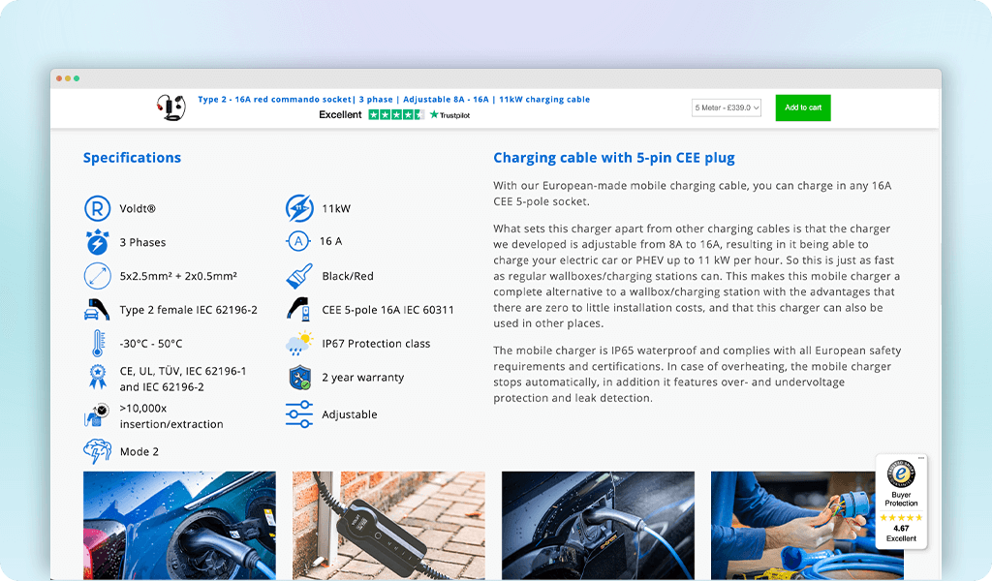Click the certification ribbon badge icon
Screen dimensions: 992x581
coord(98,378)
